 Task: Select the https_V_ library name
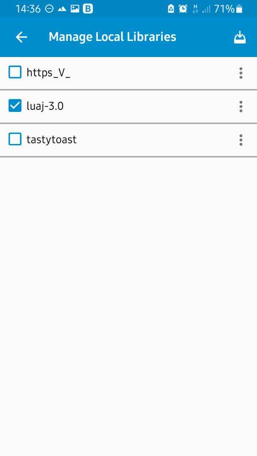(x=48, y=73)
